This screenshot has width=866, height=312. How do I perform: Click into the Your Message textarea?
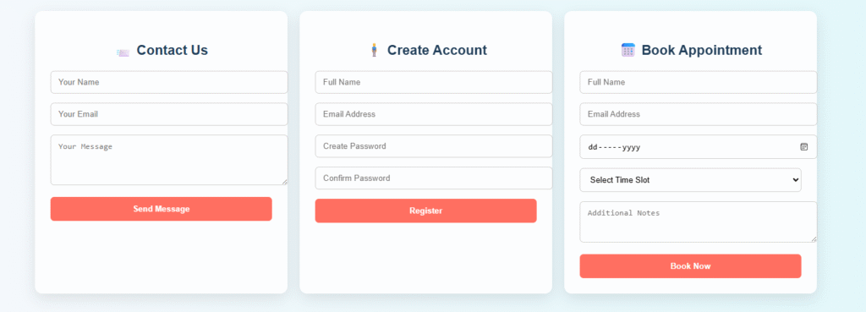pyautogui.click(x=169, y=160)
